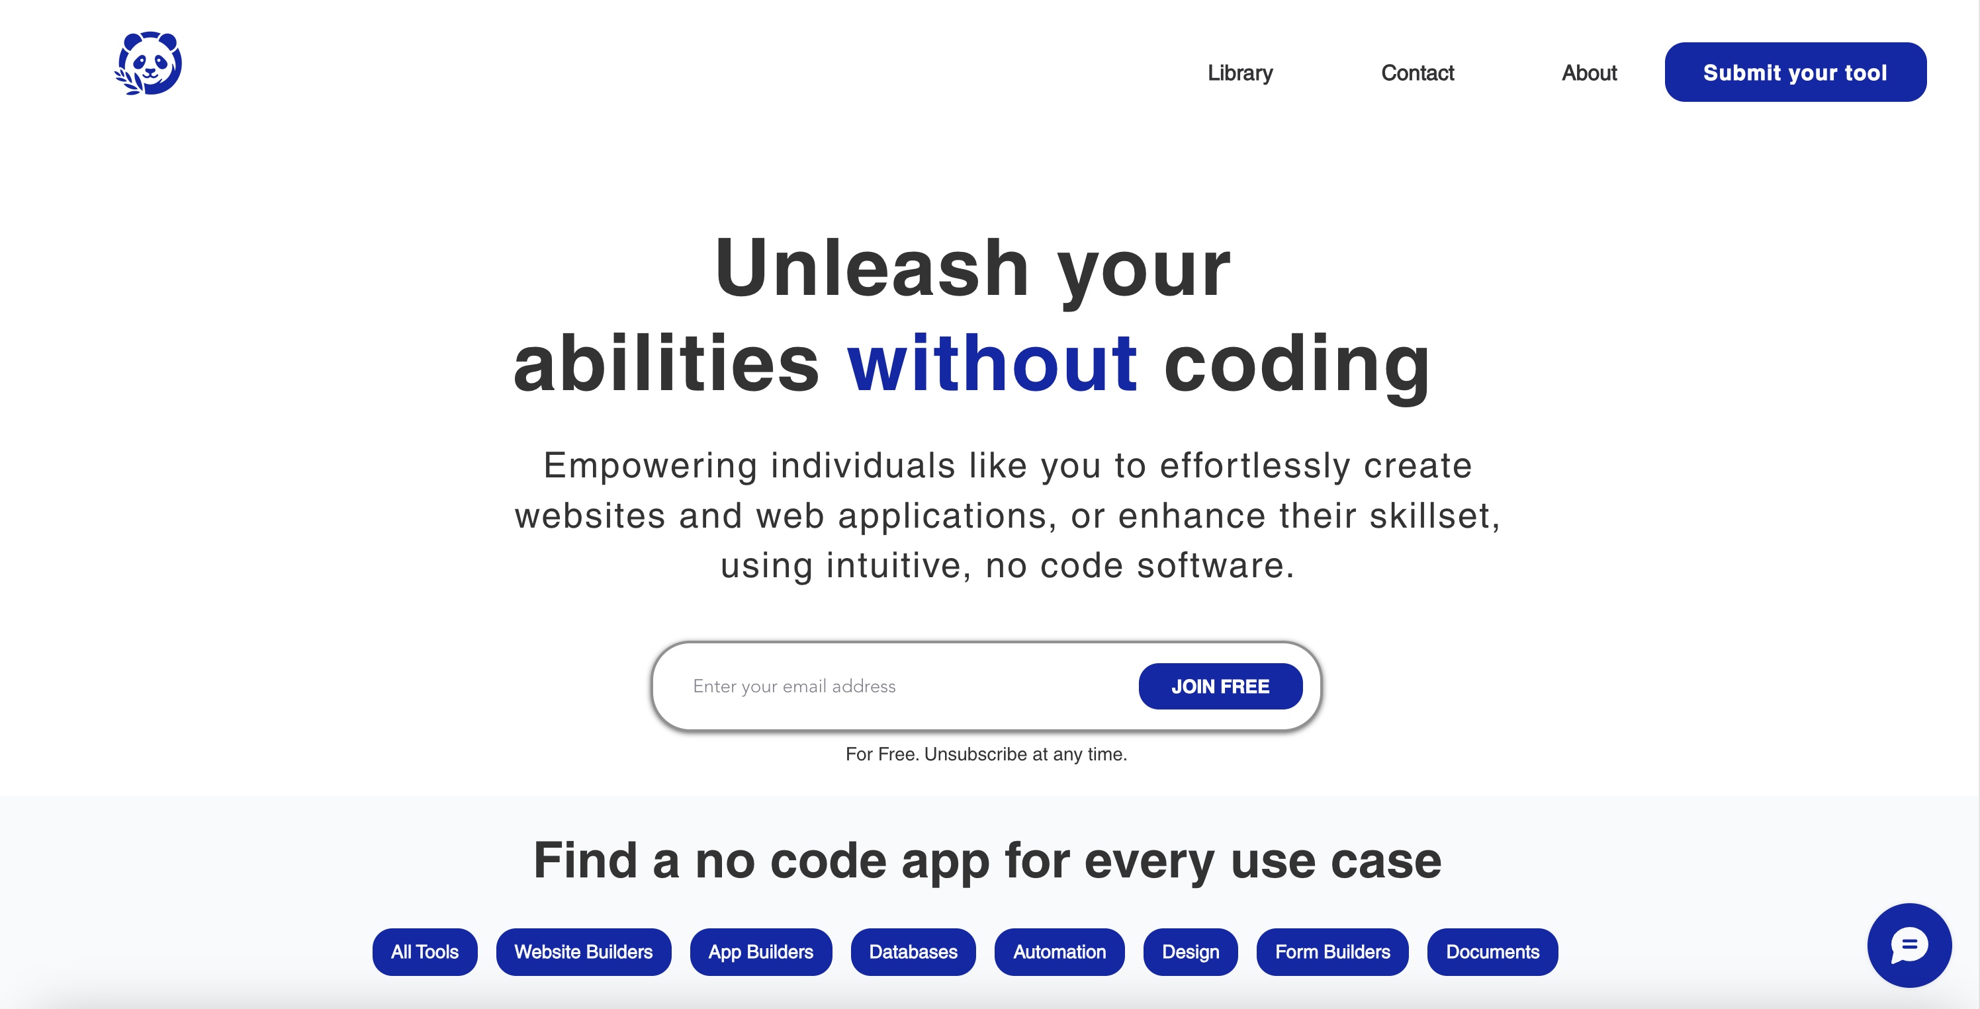This screenshot has height=1009, width=1980.
Task: Select the App Builders category icon
Action: [x=761, y=951]
